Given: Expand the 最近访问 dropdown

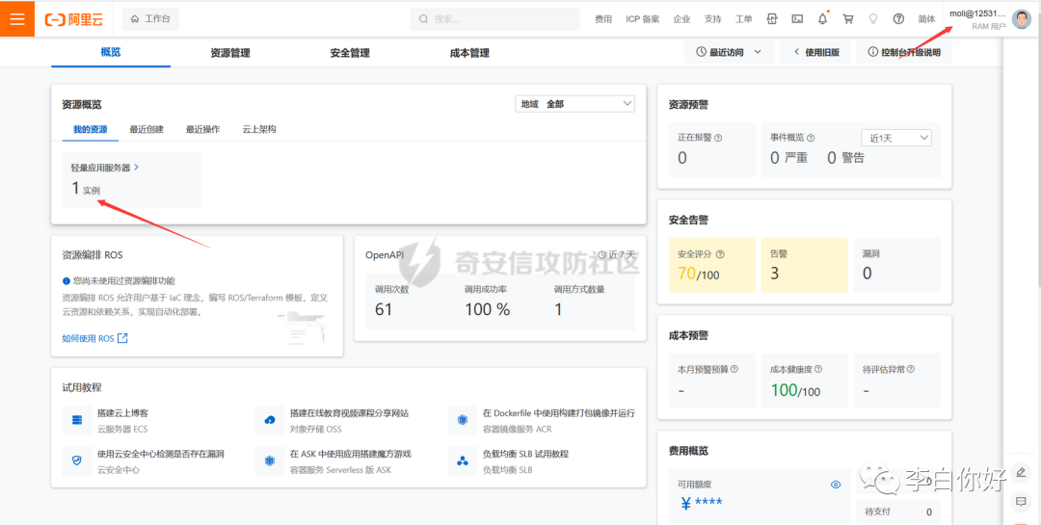Looking at the screenshot, I should [729, 52].
